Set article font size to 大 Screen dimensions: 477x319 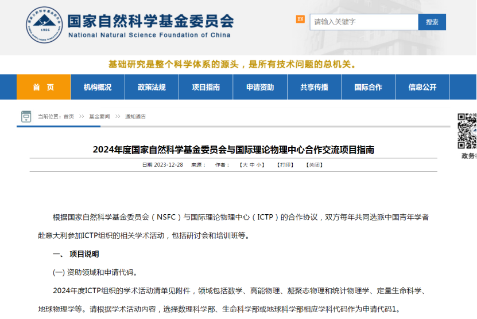pyautogui.click(x=245, y=165)
